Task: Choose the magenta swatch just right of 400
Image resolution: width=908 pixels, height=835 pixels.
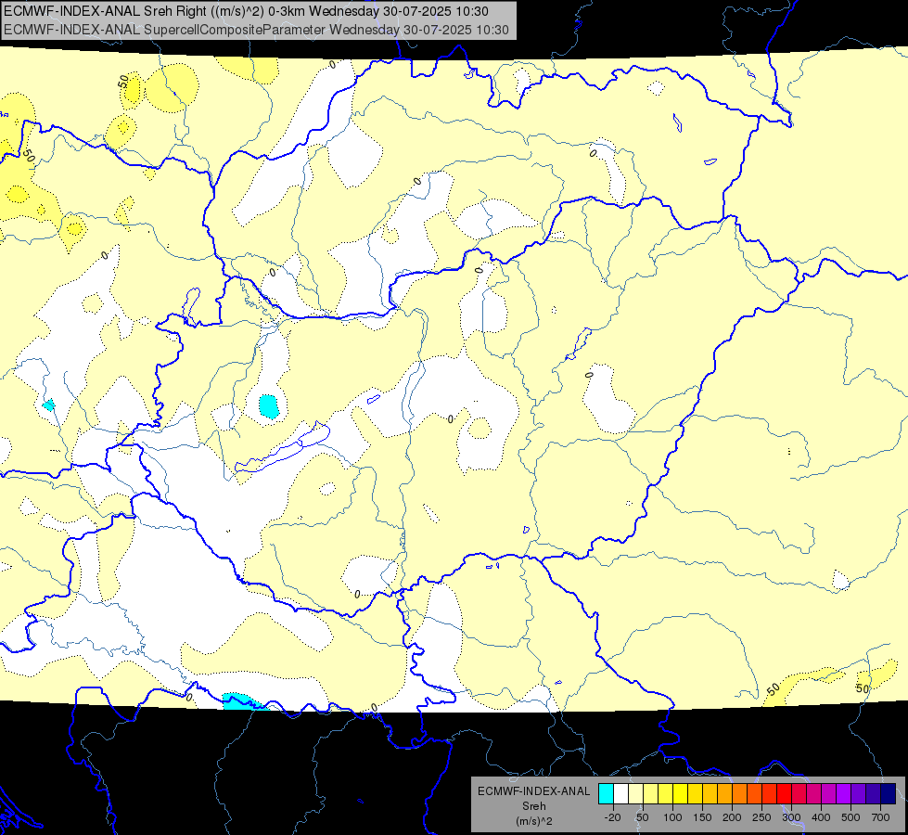Action: pos(828,794)
